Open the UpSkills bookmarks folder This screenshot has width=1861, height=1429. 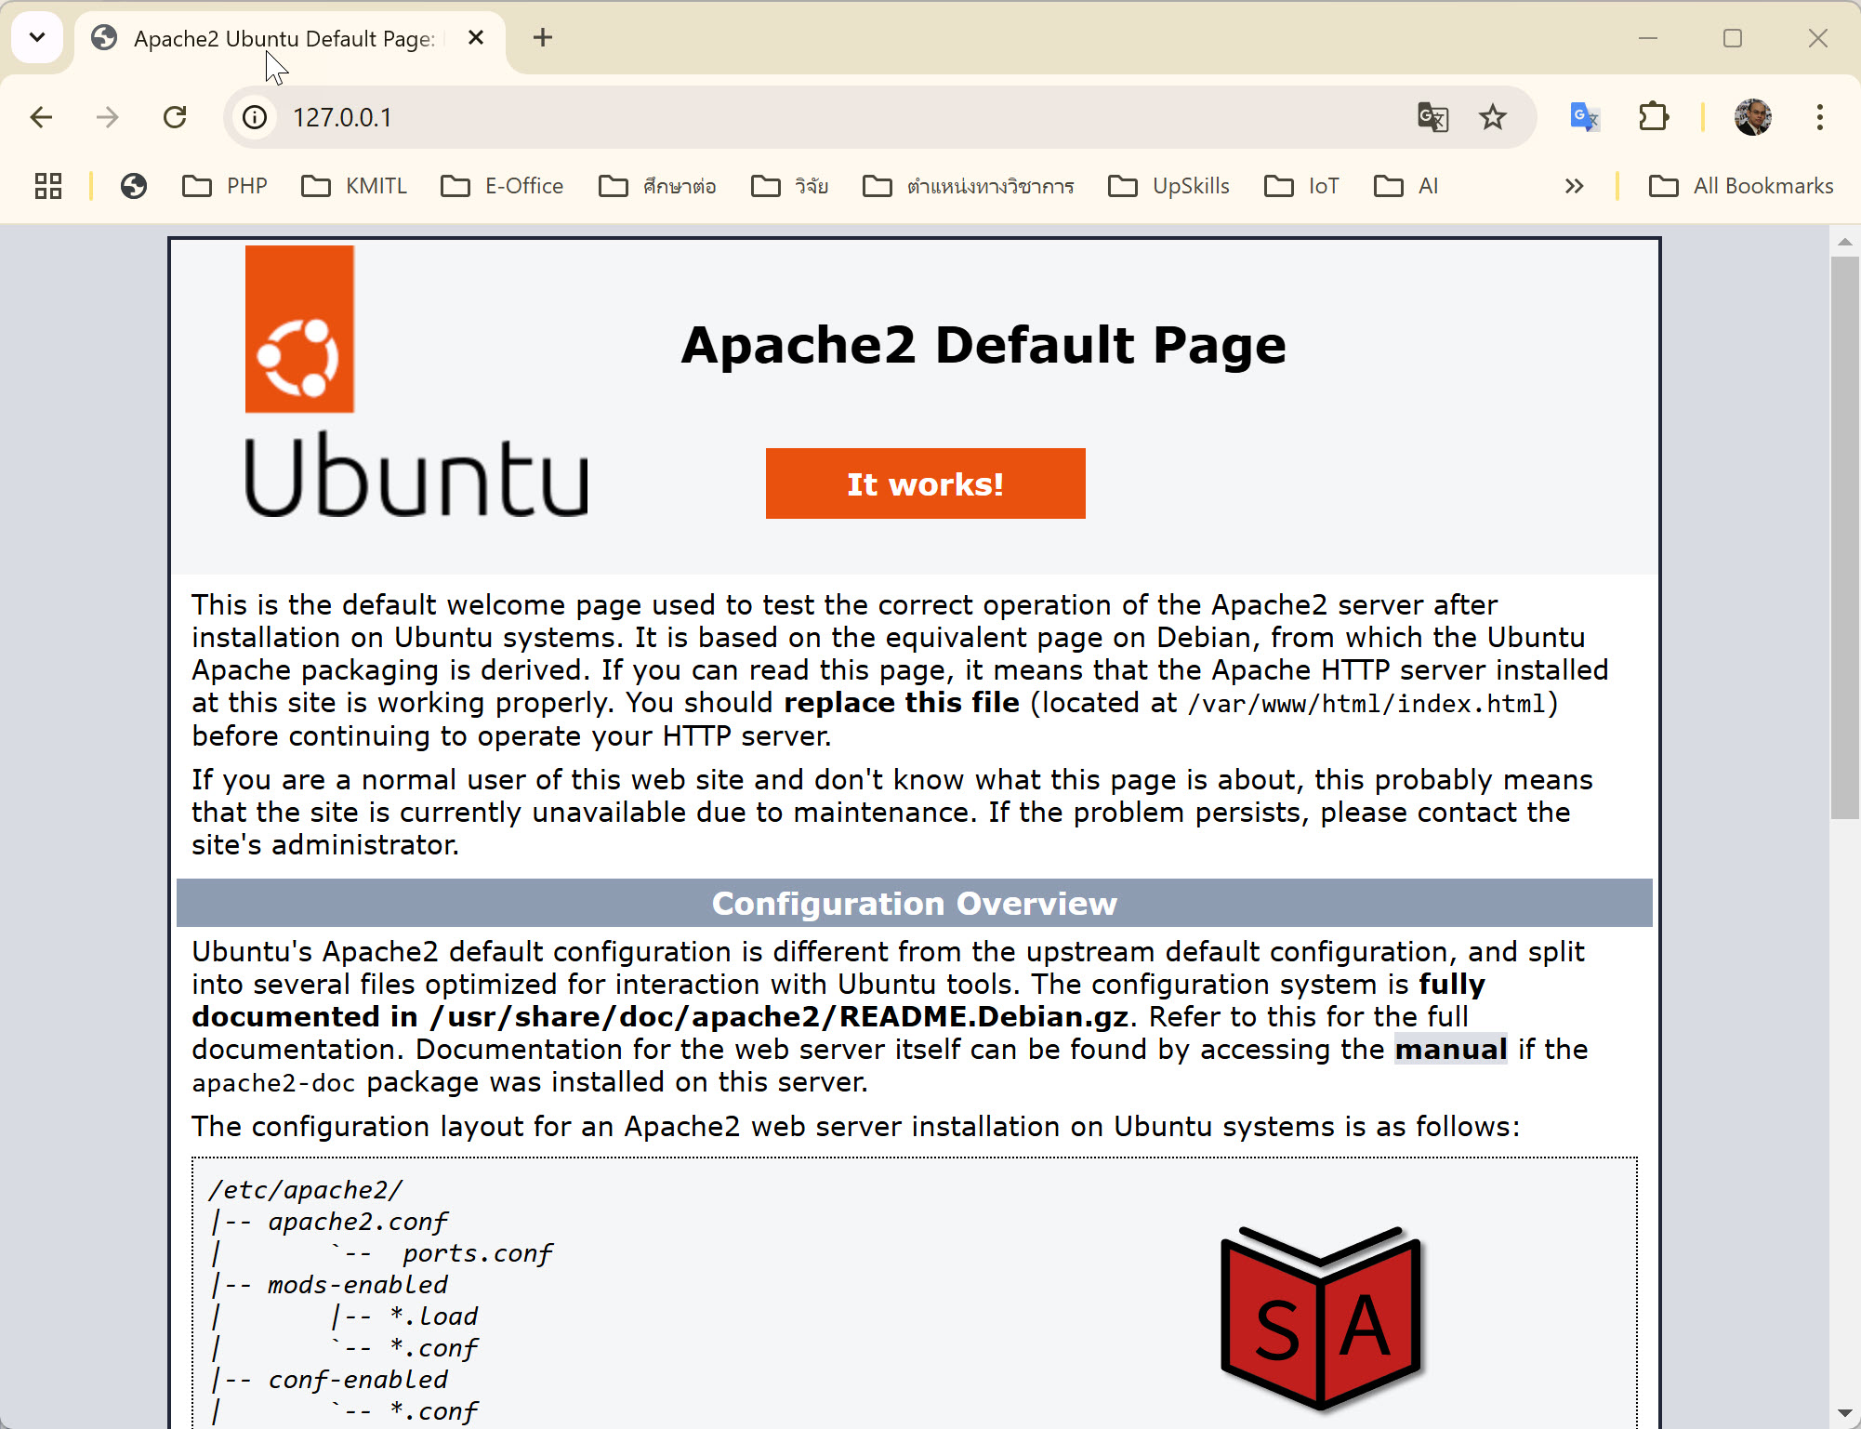click(x=1169, y=186)
